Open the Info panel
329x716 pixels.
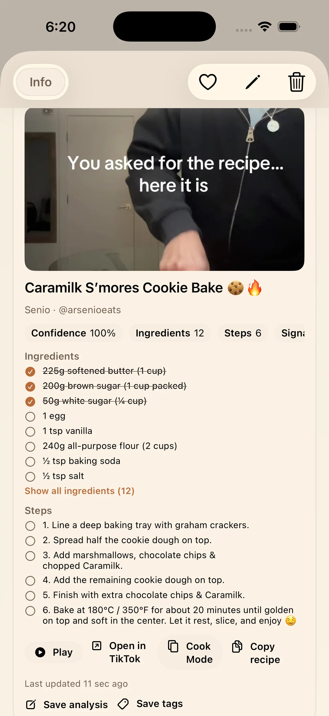pos(40,82)
